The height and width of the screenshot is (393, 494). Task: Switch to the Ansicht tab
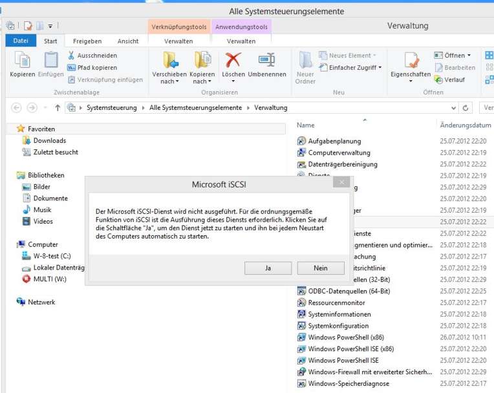128,41
